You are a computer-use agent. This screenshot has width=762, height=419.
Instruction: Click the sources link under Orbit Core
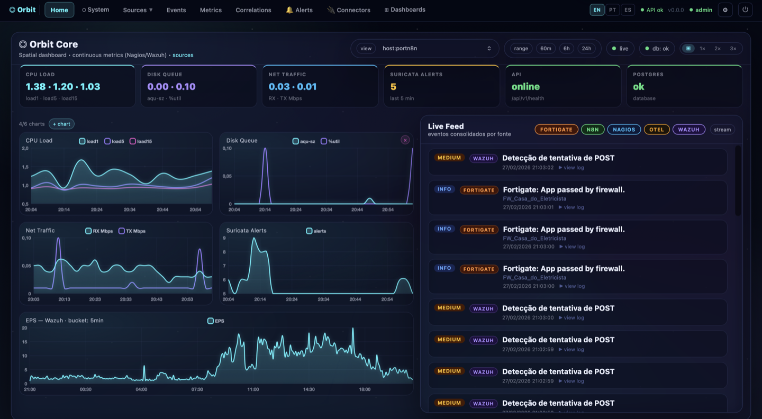tap(183, 54)
